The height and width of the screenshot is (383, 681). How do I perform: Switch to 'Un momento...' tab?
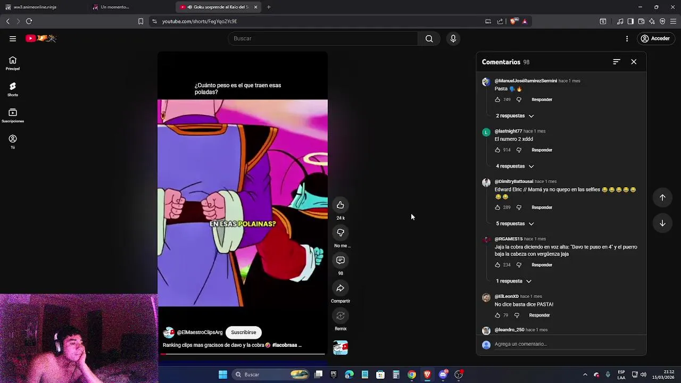pyautogui.click(x=130, y=7)
